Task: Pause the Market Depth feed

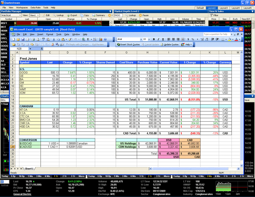Action: [x=144, y=16]
